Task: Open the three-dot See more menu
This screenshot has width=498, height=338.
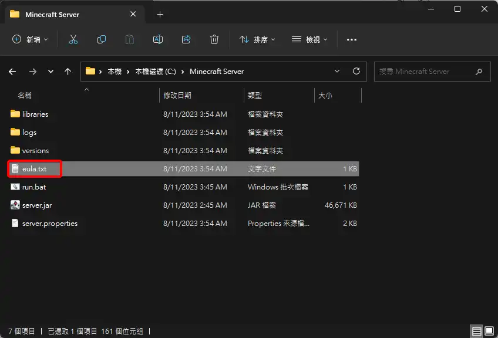Action: click(351, 40)
